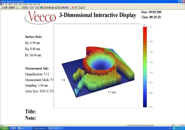Screen dimensions: 185x130
Task: Click the height color scale bar
Action: click(145, 67)
